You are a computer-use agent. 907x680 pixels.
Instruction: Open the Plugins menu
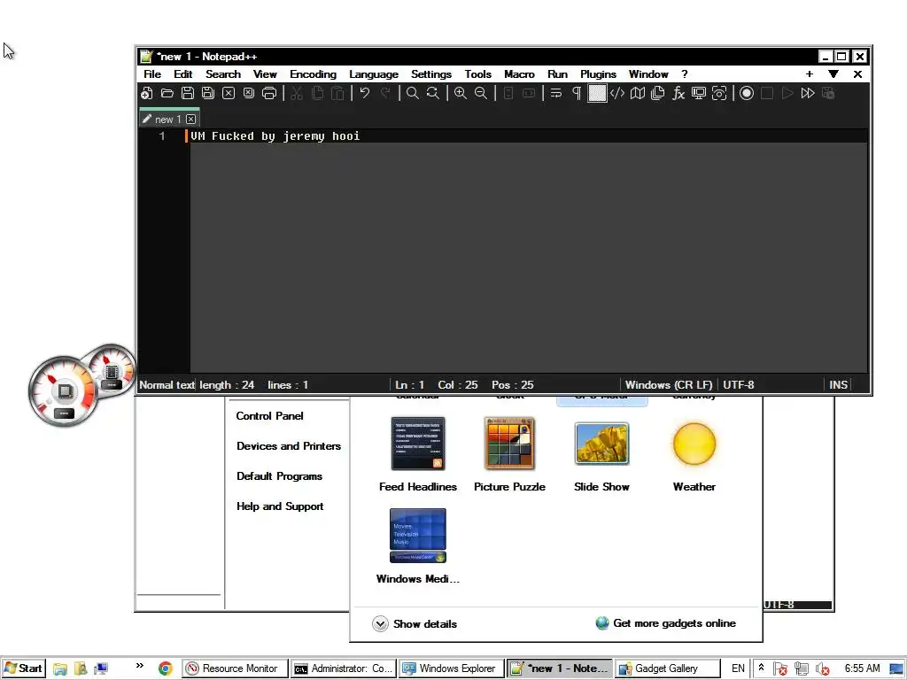point(598,74)
